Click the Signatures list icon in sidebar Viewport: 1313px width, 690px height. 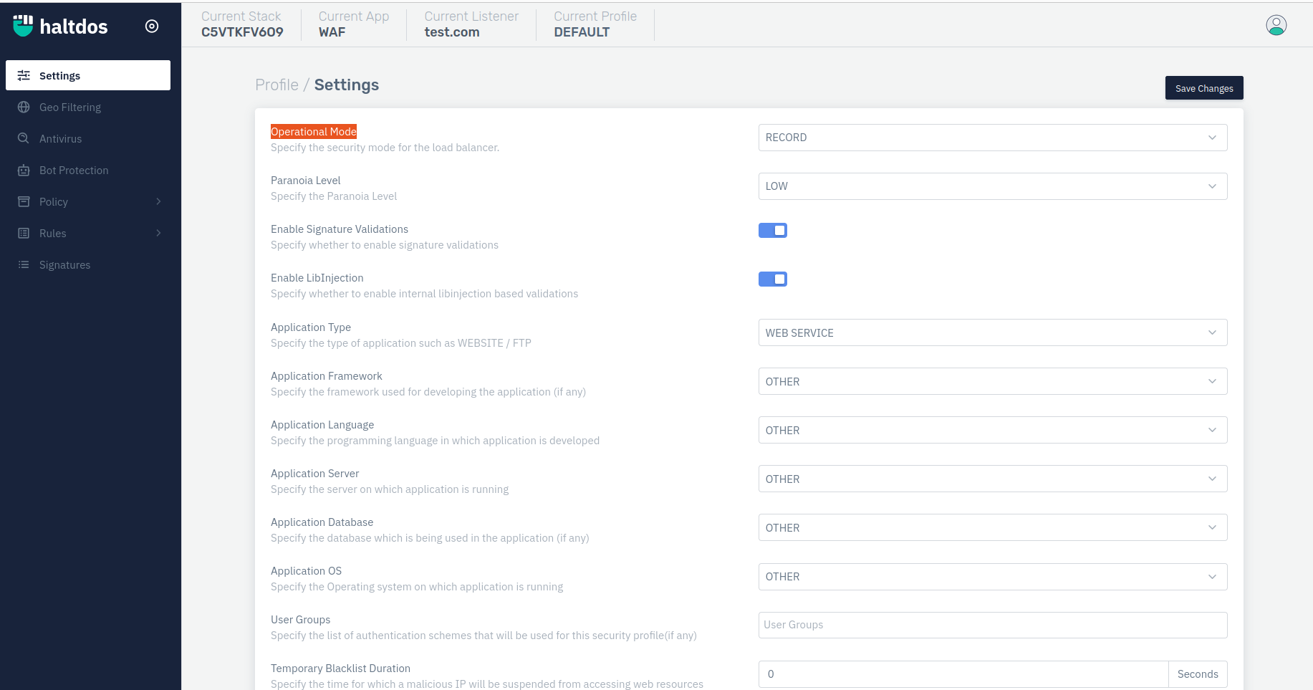(x=24, y=264)
